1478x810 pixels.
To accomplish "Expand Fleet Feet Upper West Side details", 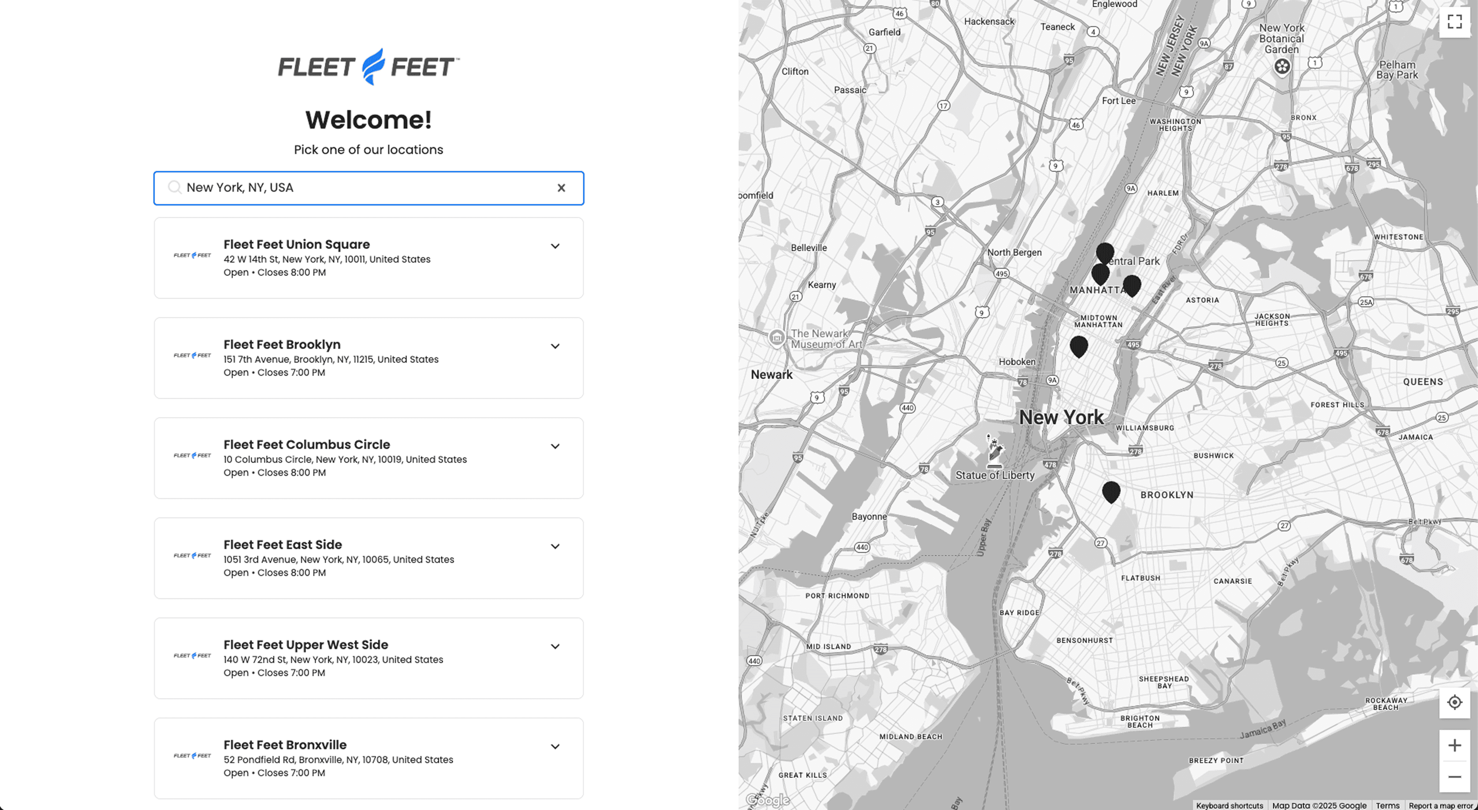I will point(555,646).
